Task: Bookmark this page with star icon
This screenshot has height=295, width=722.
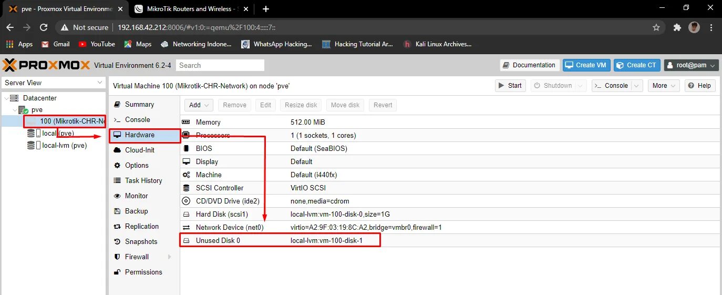Action: pos(656,27)
